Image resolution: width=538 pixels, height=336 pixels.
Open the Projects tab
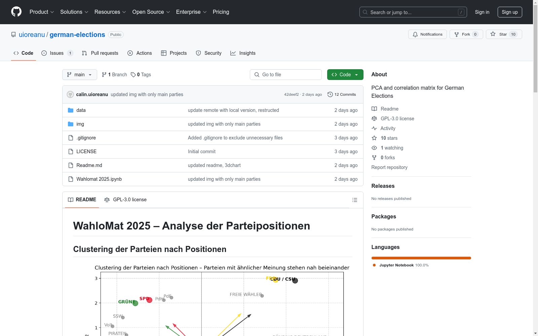pos(174,53)
